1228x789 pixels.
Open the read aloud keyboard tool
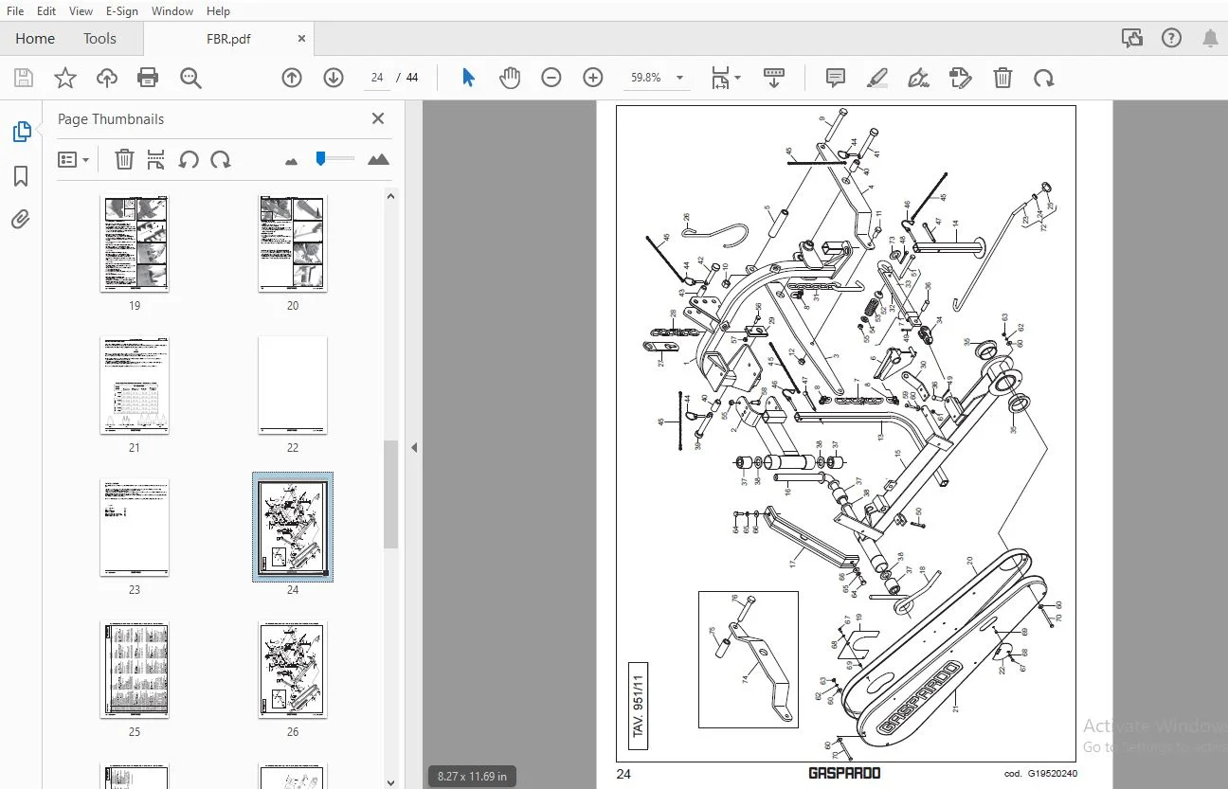[774, 78]
